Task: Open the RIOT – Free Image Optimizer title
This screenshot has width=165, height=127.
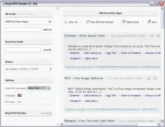Action: coord(84,78)
